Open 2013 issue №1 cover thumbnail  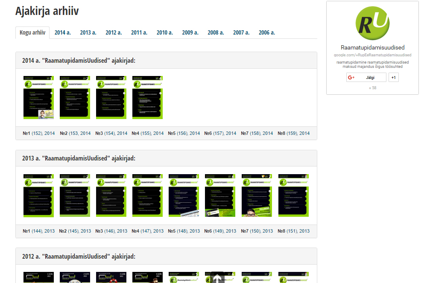[x=39, y=195]
